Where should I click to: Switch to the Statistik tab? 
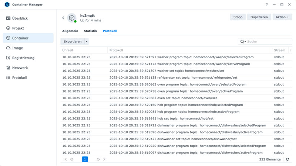tap(90, 31)
